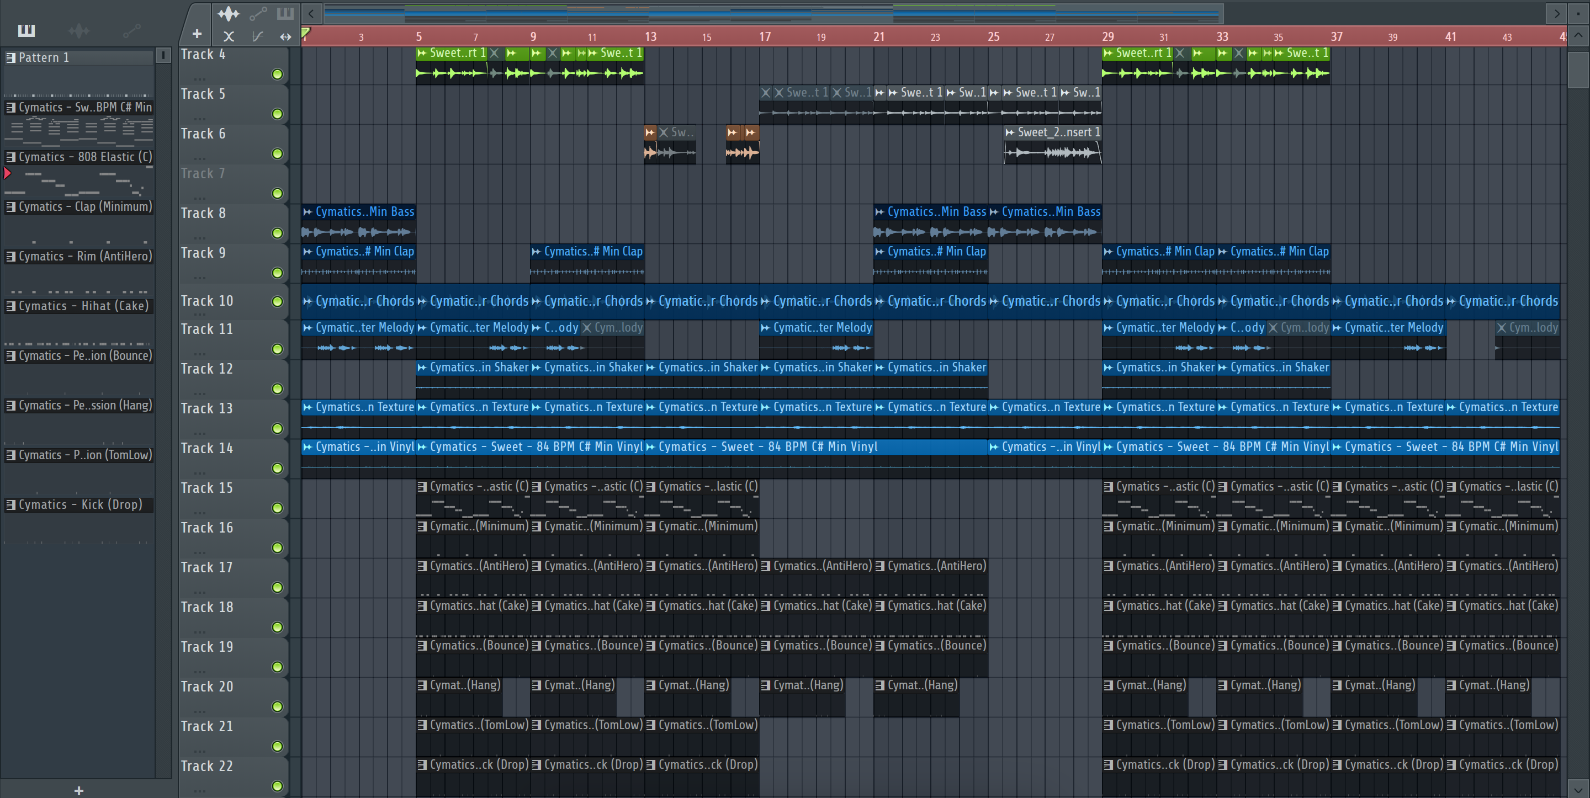Toggle automation curve tool icon

pyautogui.click(x=258, y=36)
